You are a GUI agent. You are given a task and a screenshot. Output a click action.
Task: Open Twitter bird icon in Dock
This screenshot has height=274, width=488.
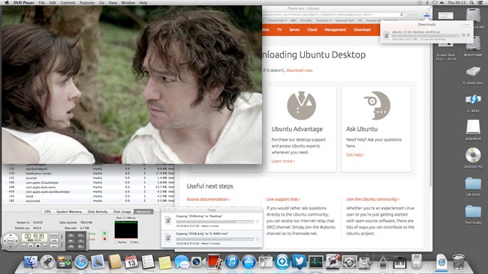point(299,262)
